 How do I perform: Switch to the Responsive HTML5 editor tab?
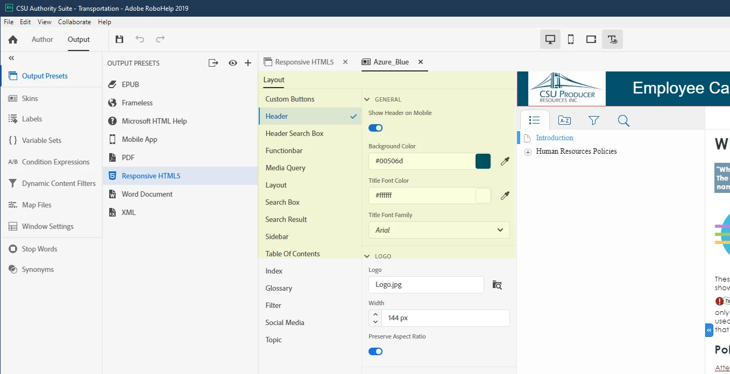(304, 62)
